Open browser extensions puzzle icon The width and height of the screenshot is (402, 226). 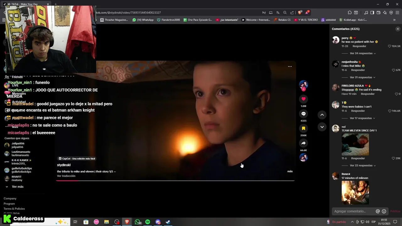[x=350, y=13]
